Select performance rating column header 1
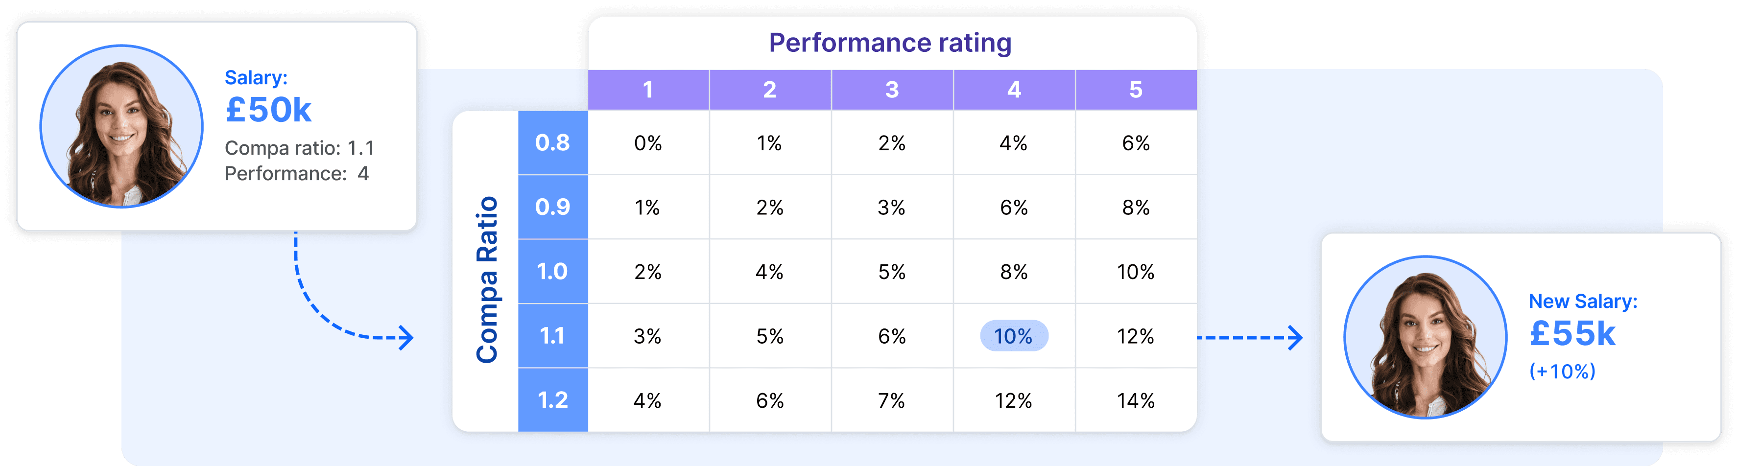Viewport: 1737px width, 466px height. click(648, 90)
